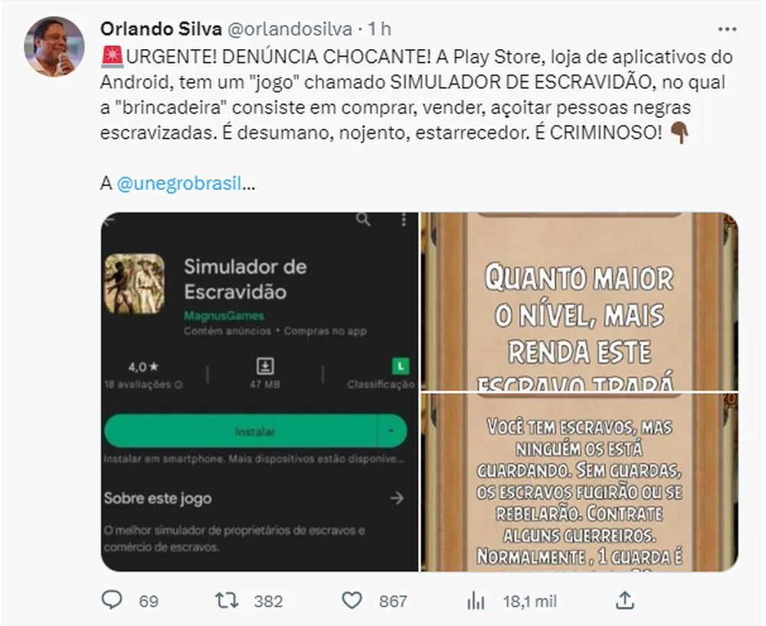The width and height of the screenshot is (766, 626).
Task: Open the three-dot more options menu
Action: click(727, 29)
